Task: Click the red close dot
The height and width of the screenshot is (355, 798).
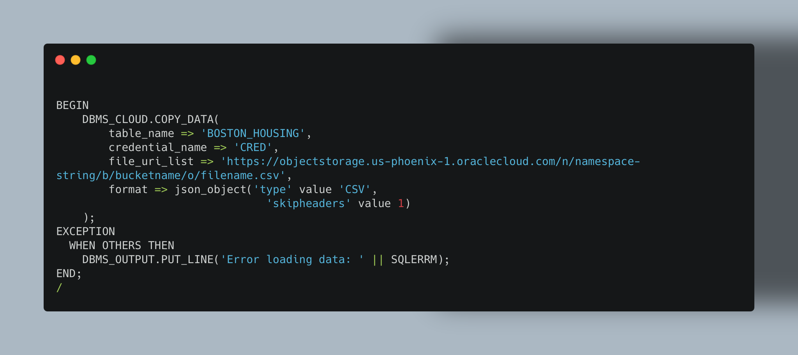Action: [60, 60]
